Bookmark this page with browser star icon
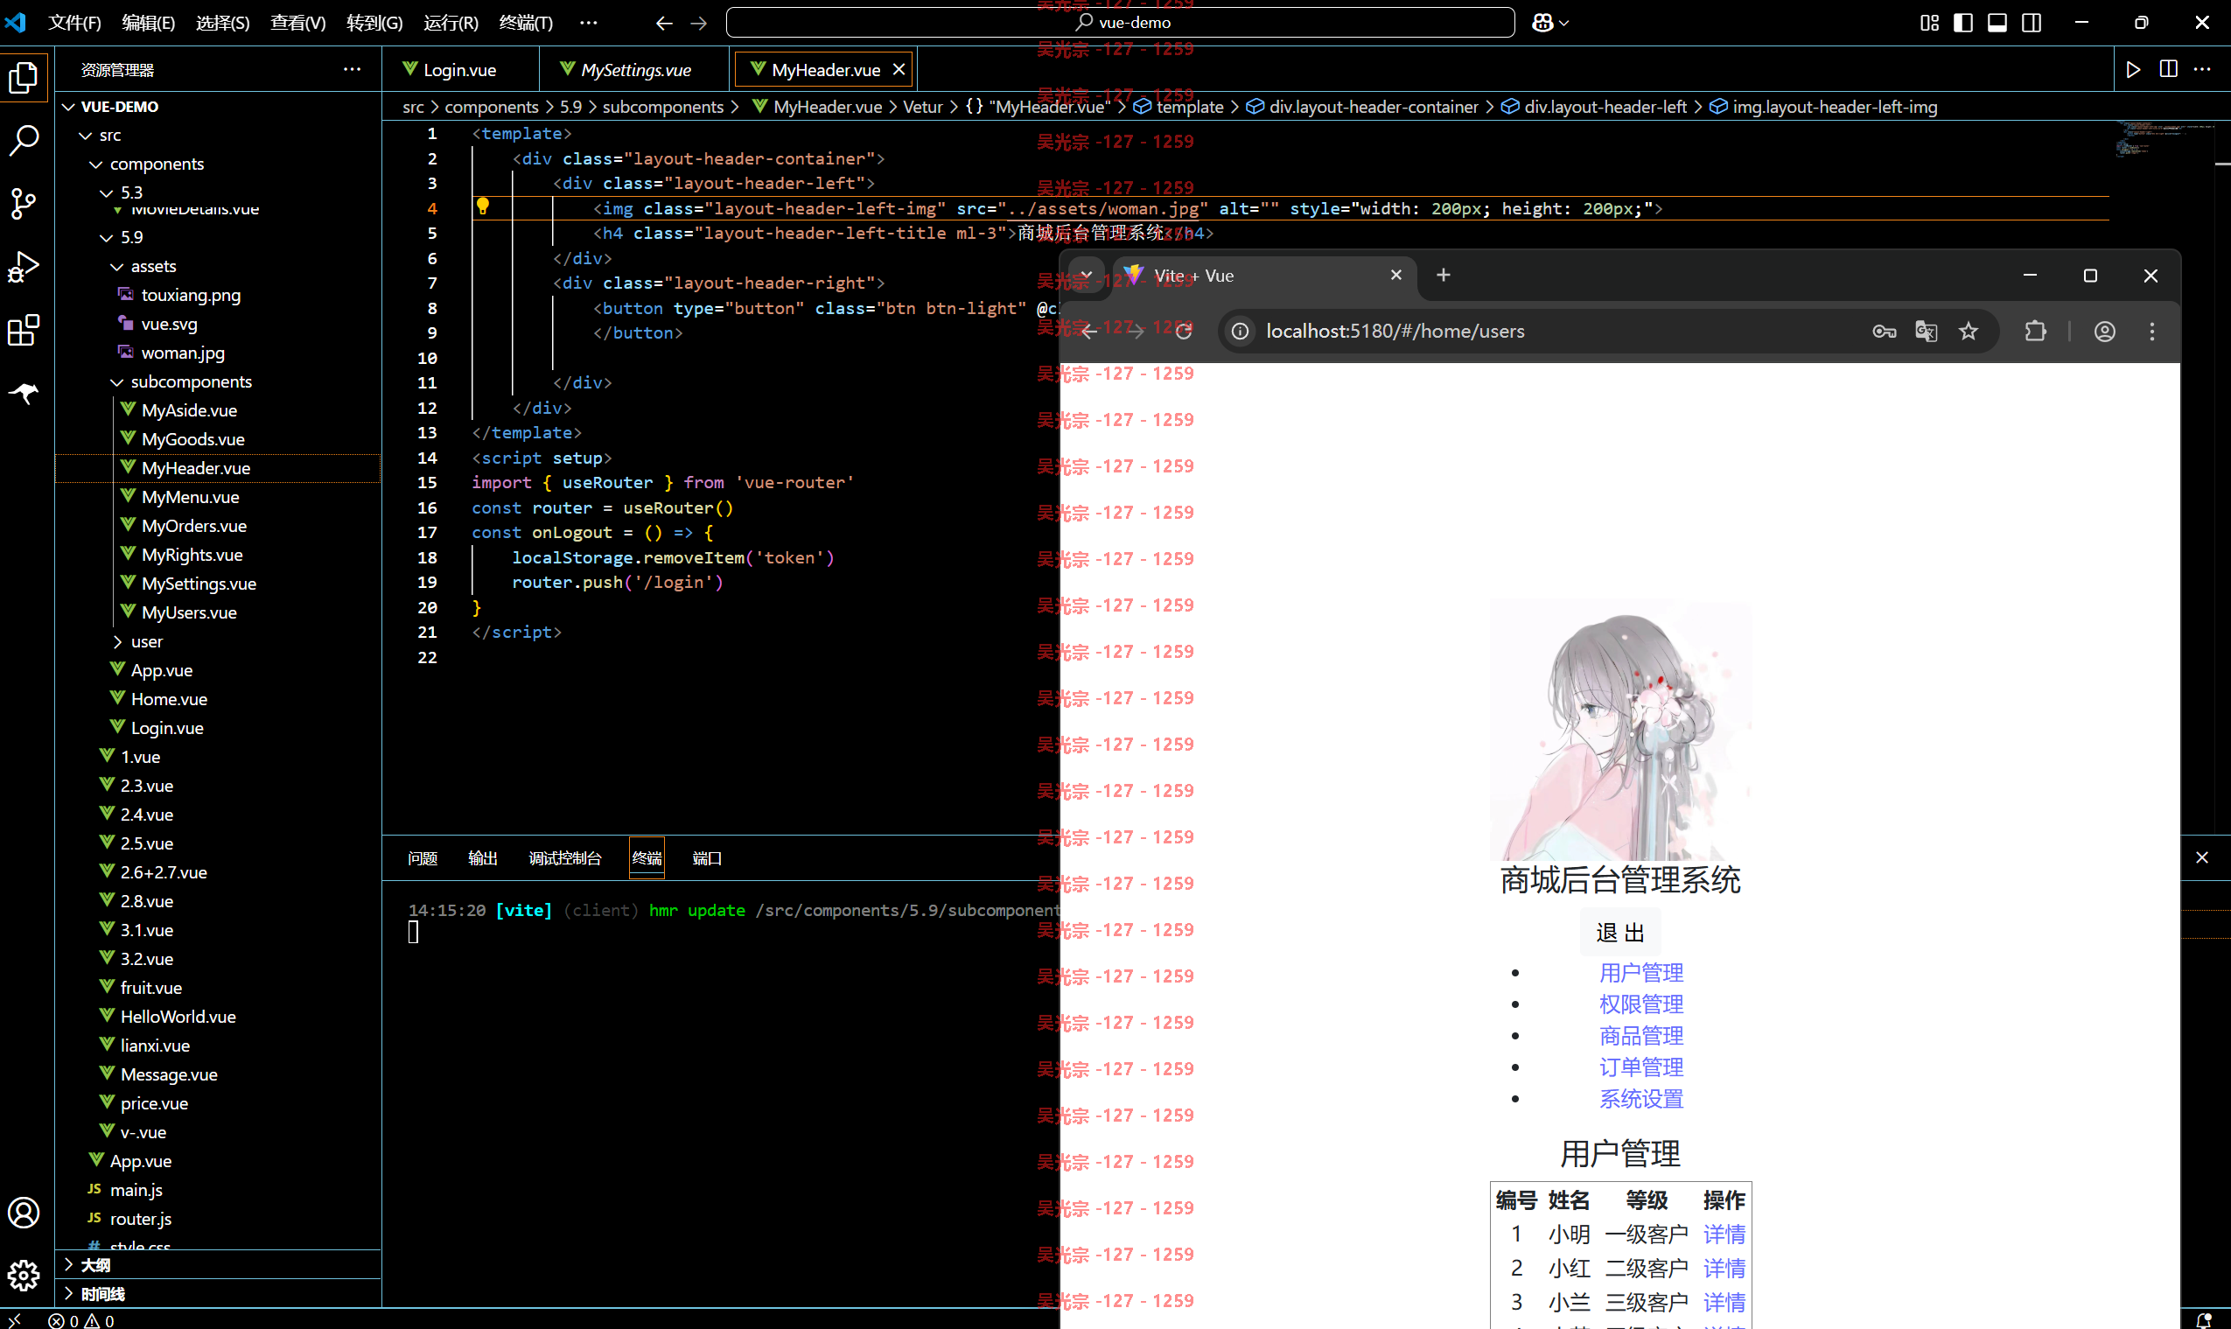Viewport: 2231px width, 1329px height. (1969, 332)
